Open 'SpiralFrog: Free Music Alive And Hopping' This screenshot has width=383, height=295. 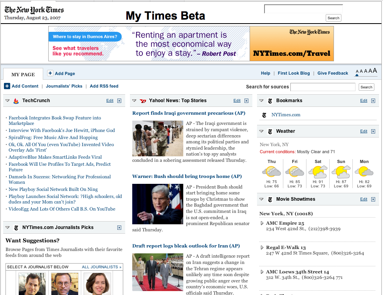(x=53, y=137)
